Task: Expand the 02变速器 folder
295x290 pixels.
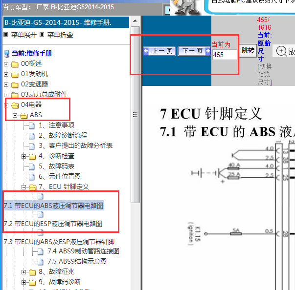Action: pos(6,84)
